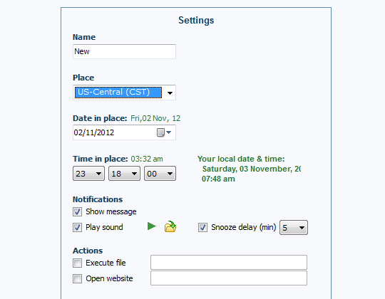The width and height of the screenshot is (385, 299).
Task: Click the date field showing 02/11/2012
Action: [124, 132]
